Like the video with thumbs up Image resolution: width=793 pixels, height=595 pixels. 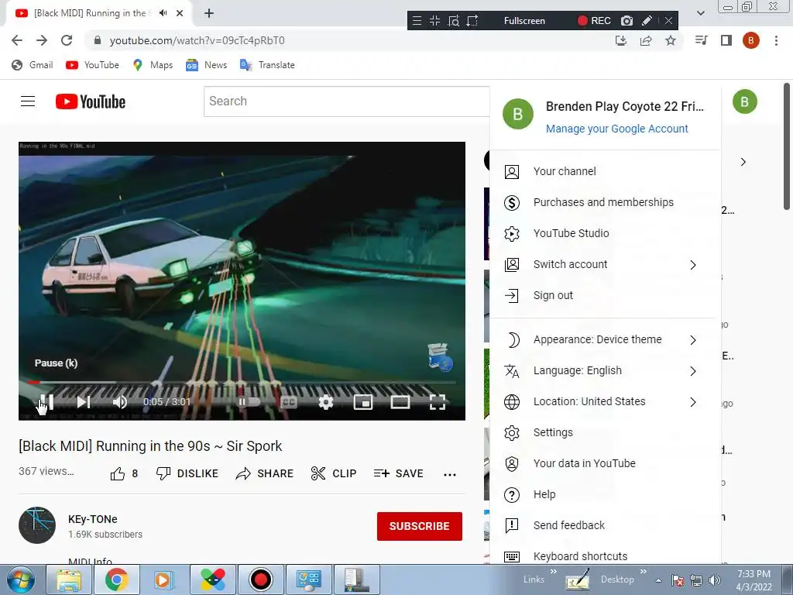click(x=124, y=473)
